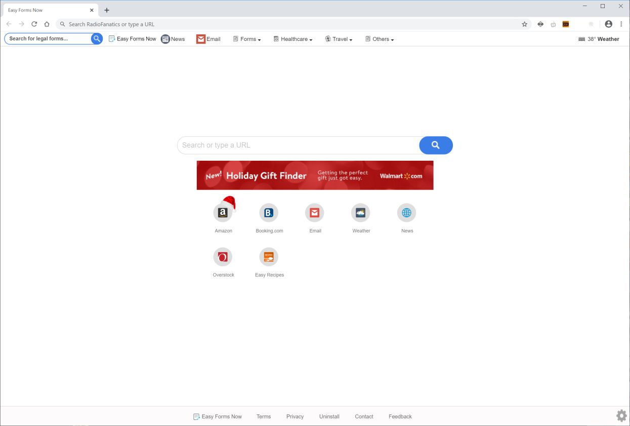This screenshot has width=630, height=426.
Task: Click Easy Forms Now toolbar logo
Action: click(x=132, y=39)
